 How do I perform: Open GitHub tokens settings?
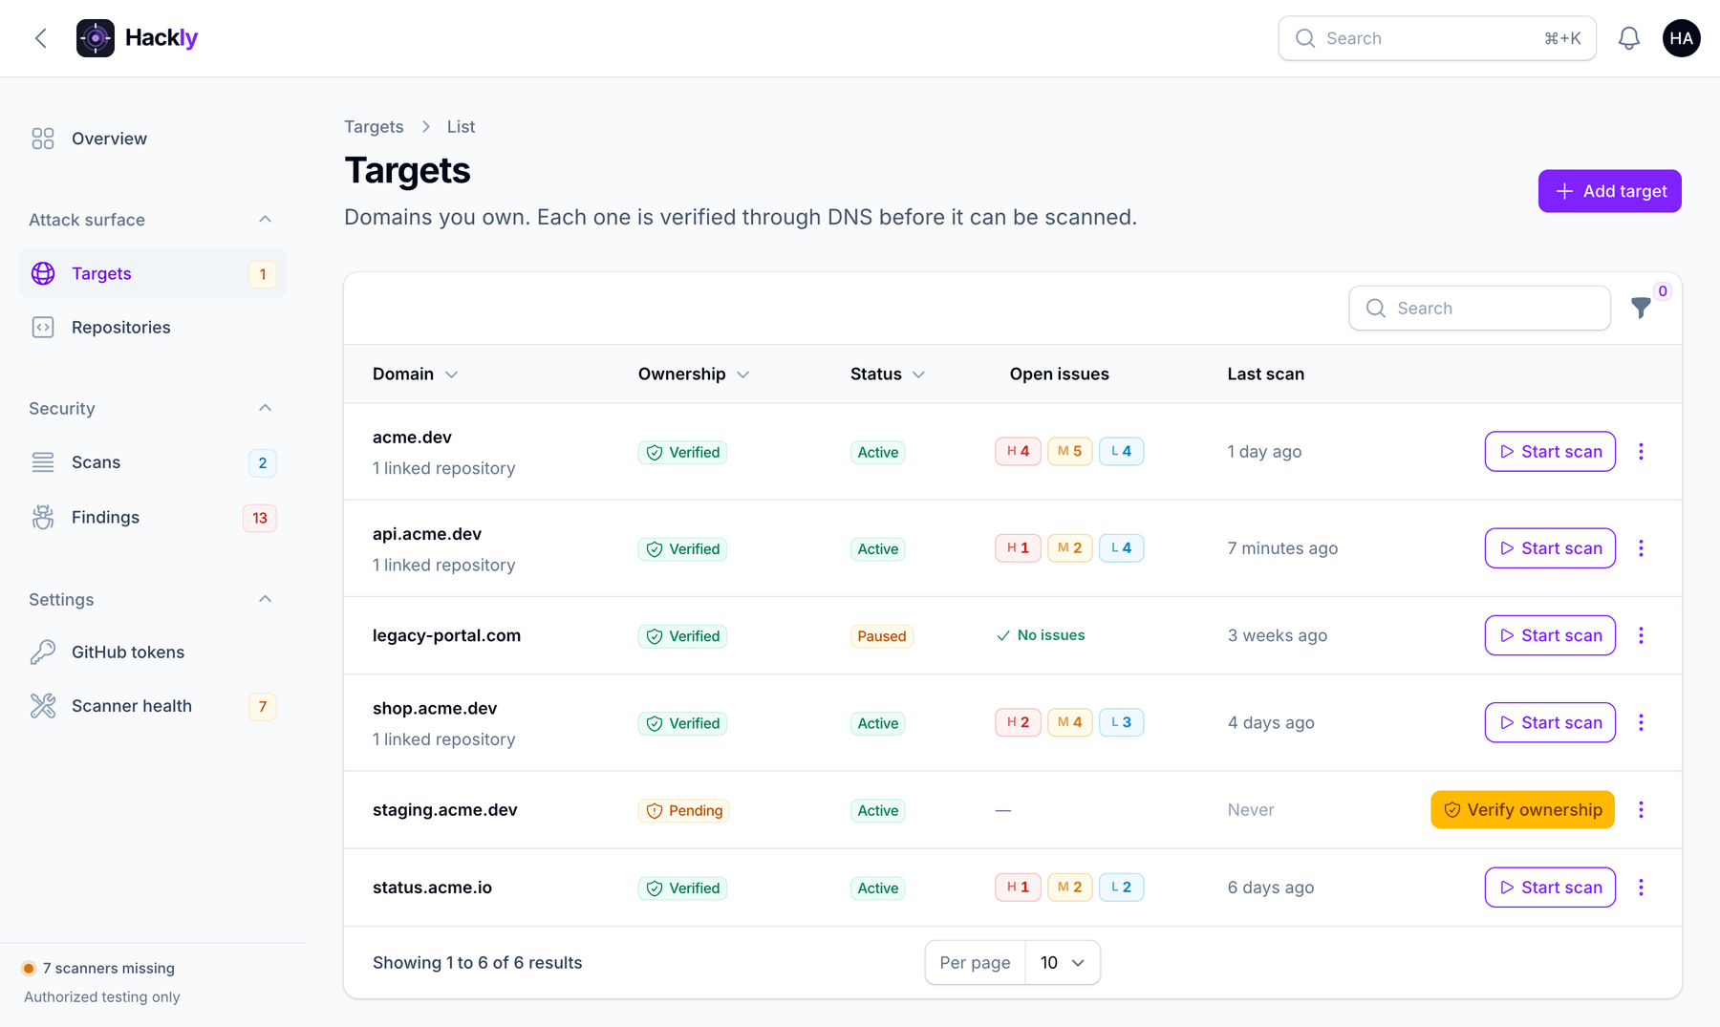153,653
